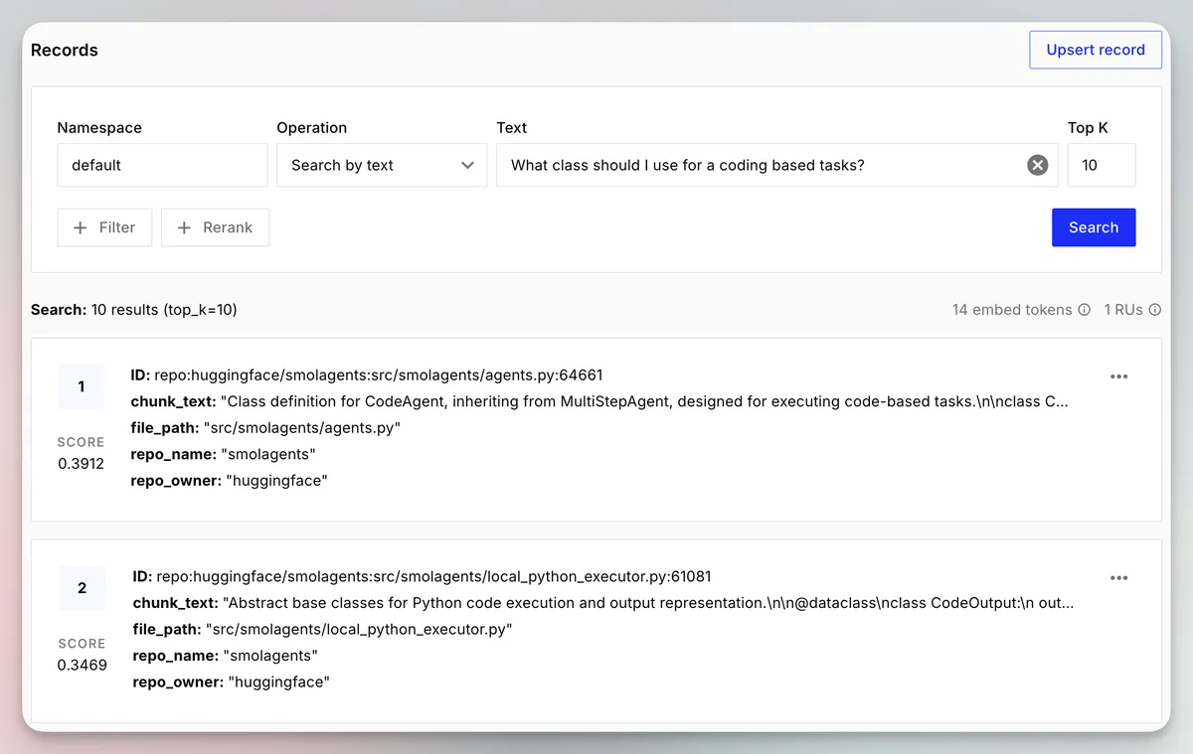The image size is (1193, 754).
Task: Select the Top K number field
Action: (x=1101, y=165)
